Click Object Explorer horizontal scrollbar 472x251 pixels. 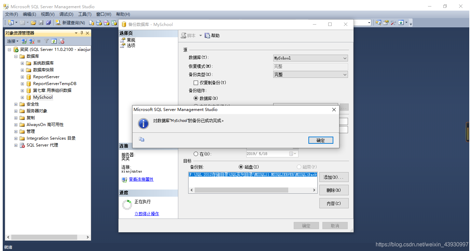pos(48,237)
